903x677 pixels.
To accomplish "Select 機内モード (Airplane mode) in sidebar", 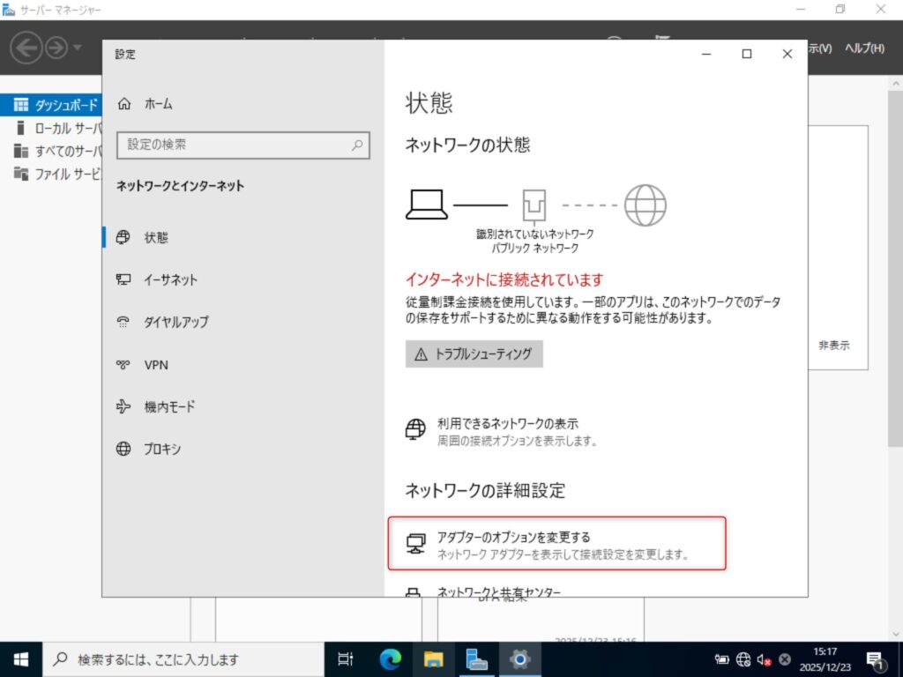I will pos(168,407).
